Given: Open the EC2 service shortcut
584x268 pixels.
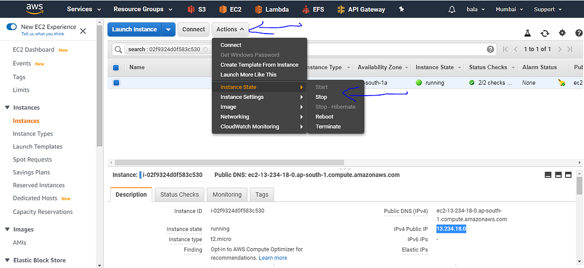Looking at the screenshot, I should [230, 9].
